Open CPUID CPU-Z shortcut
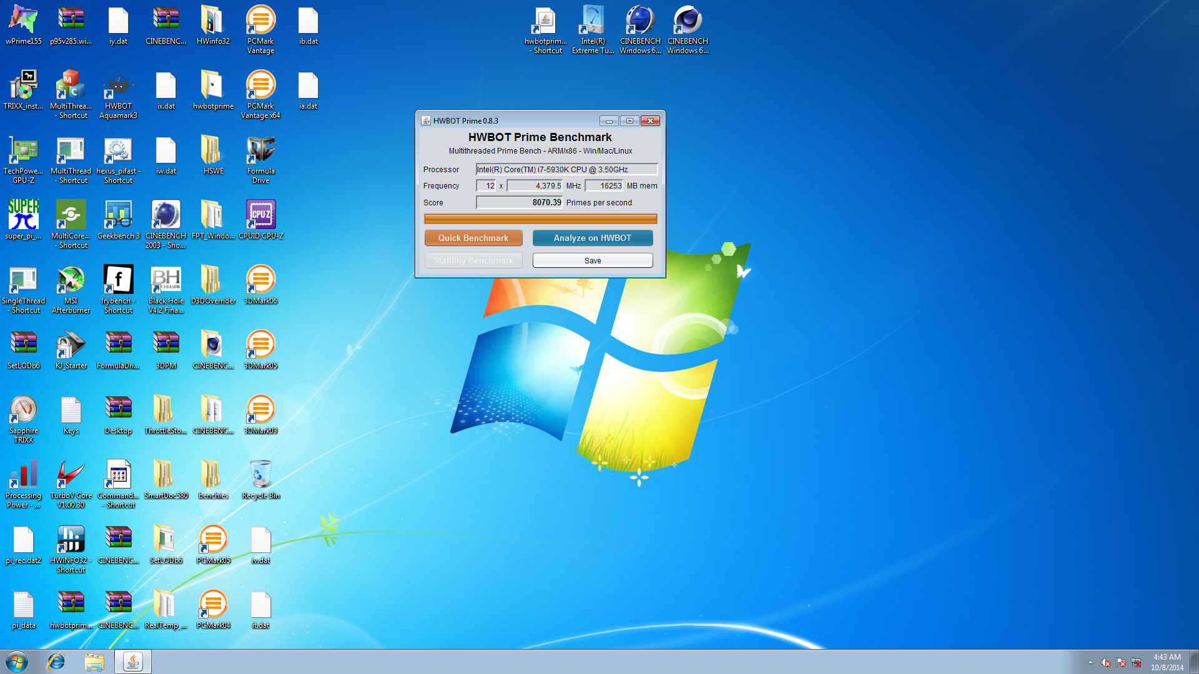This screenshot has height=674, width=1199. click(260, 220)
